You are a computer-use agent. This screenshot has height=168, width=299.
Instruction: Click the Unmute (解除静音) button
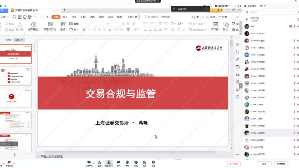point(281,164)
